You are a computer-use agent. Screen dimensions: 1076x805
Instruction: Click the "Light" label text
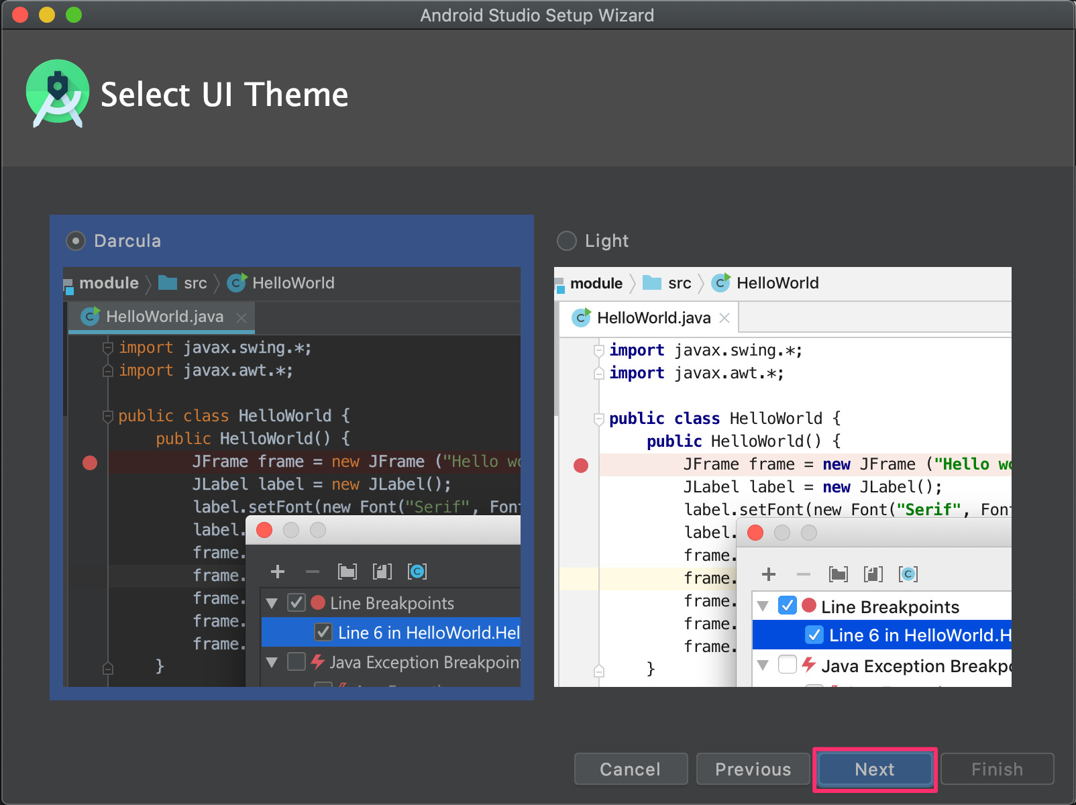point(606,241)
